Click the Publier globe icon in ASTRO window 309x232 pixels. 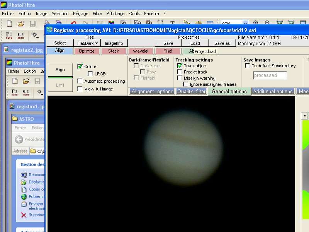coord(24,197)
